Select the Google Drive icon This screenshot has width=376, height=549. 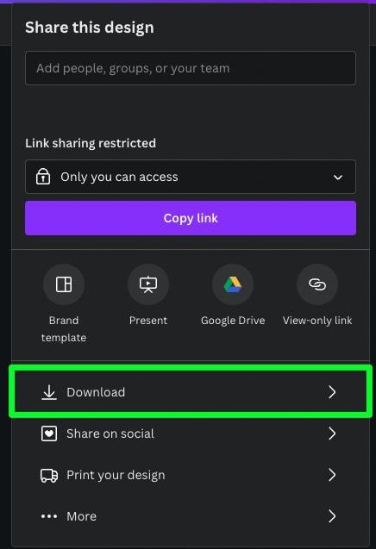233,284
